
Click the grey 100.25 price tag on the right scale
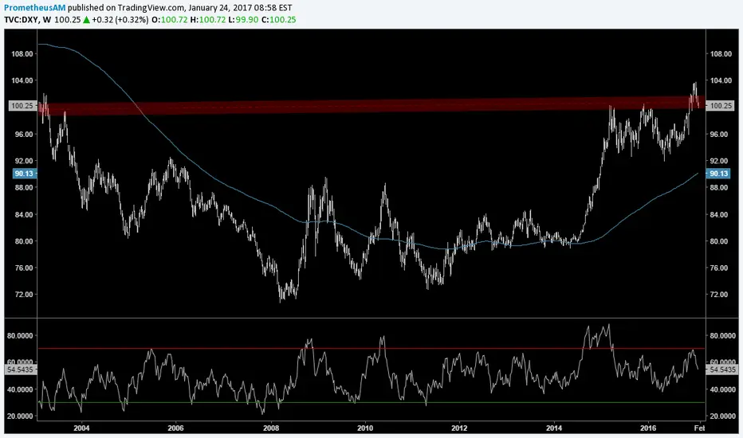(x=720, y=106)
